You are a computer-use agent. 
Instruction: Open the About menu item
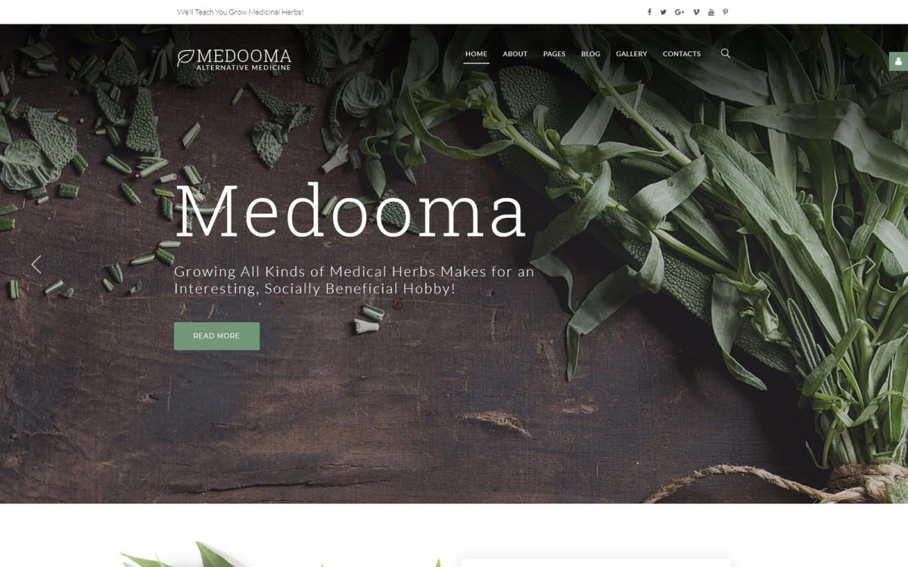515,54
